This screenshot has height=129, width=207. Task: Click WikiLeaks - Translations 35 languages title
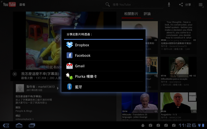(x=135, y=116)
